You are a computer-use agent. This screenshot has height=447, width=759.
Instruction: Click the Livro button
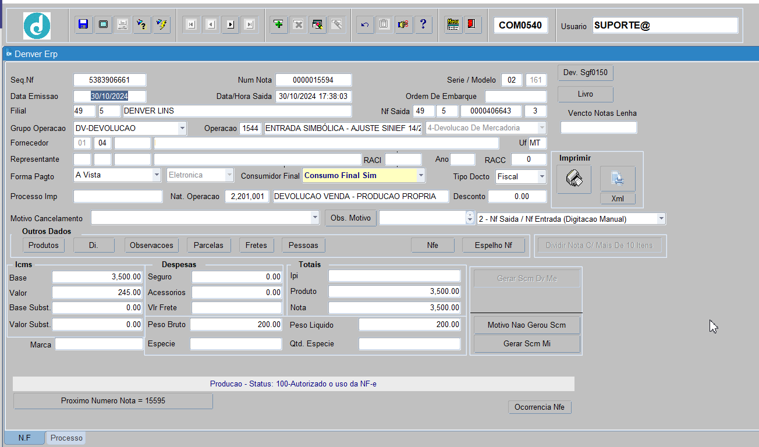tap(586, 94)
